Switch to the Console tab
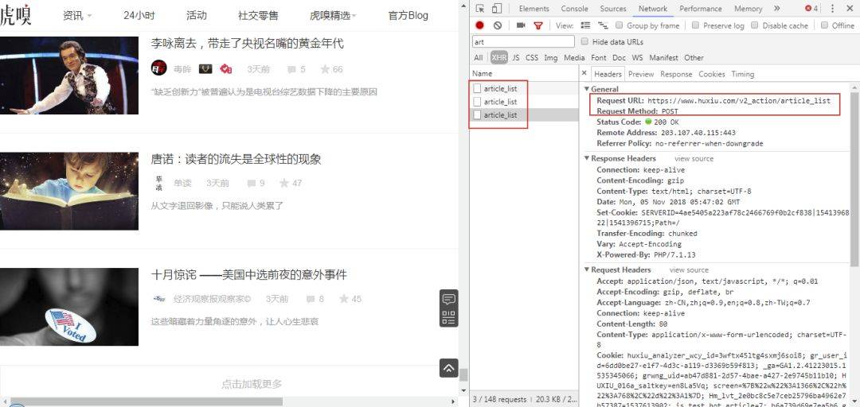The height and width of the screenshot is (407, 860). pyautogui.click(x=574, y=8)
